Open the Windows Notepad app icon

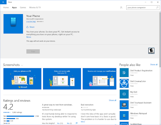124,115
